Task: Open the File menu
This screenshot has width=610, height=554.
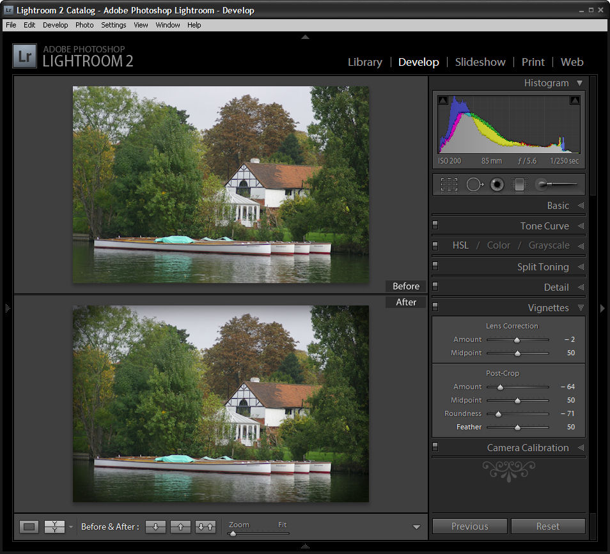Action: click(x=11, y=25)
